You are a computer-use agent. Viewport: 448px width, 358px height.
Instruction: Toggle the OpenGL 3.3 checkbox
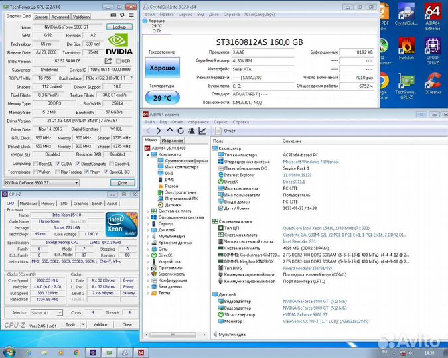[106, 172]
